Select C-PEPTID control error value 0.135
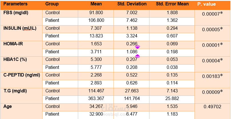Viewport: 231px width, 119px height. coord(172,75)
